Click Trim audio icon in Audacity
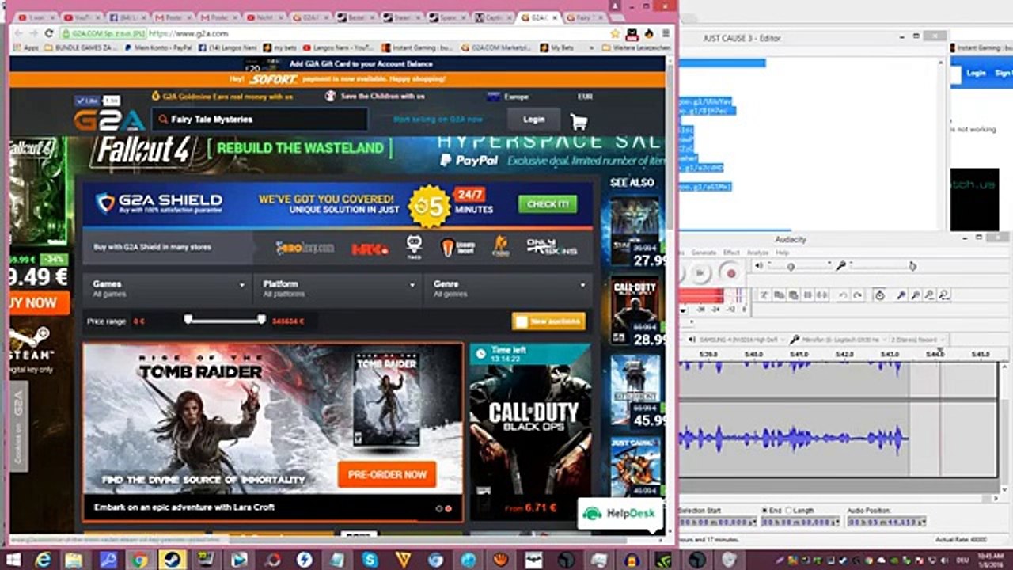 click(x=808, y=295)
